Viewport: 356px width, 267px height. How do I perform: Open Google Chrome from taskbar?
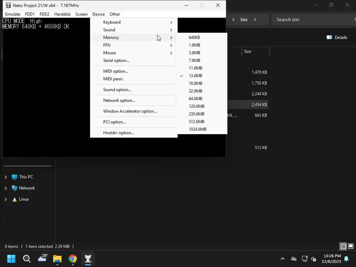click(x=73, y=259)
